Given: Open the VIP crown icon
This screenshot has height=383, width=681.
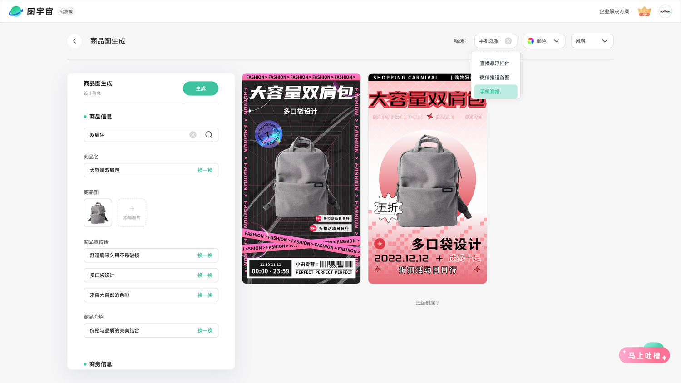Looking at the screenshot, I should (644, 11).
